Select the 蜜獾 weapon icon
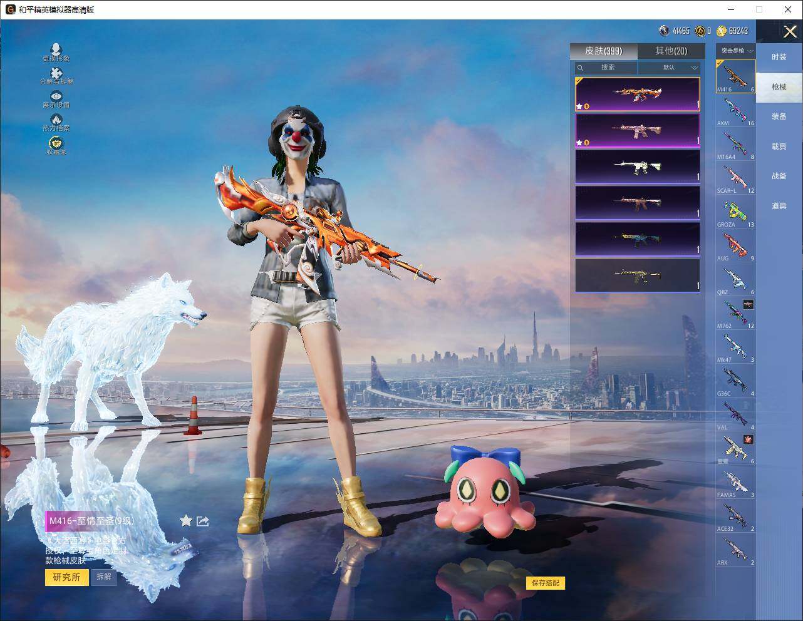The image size is (803, 621). click(x=736, y=448)
